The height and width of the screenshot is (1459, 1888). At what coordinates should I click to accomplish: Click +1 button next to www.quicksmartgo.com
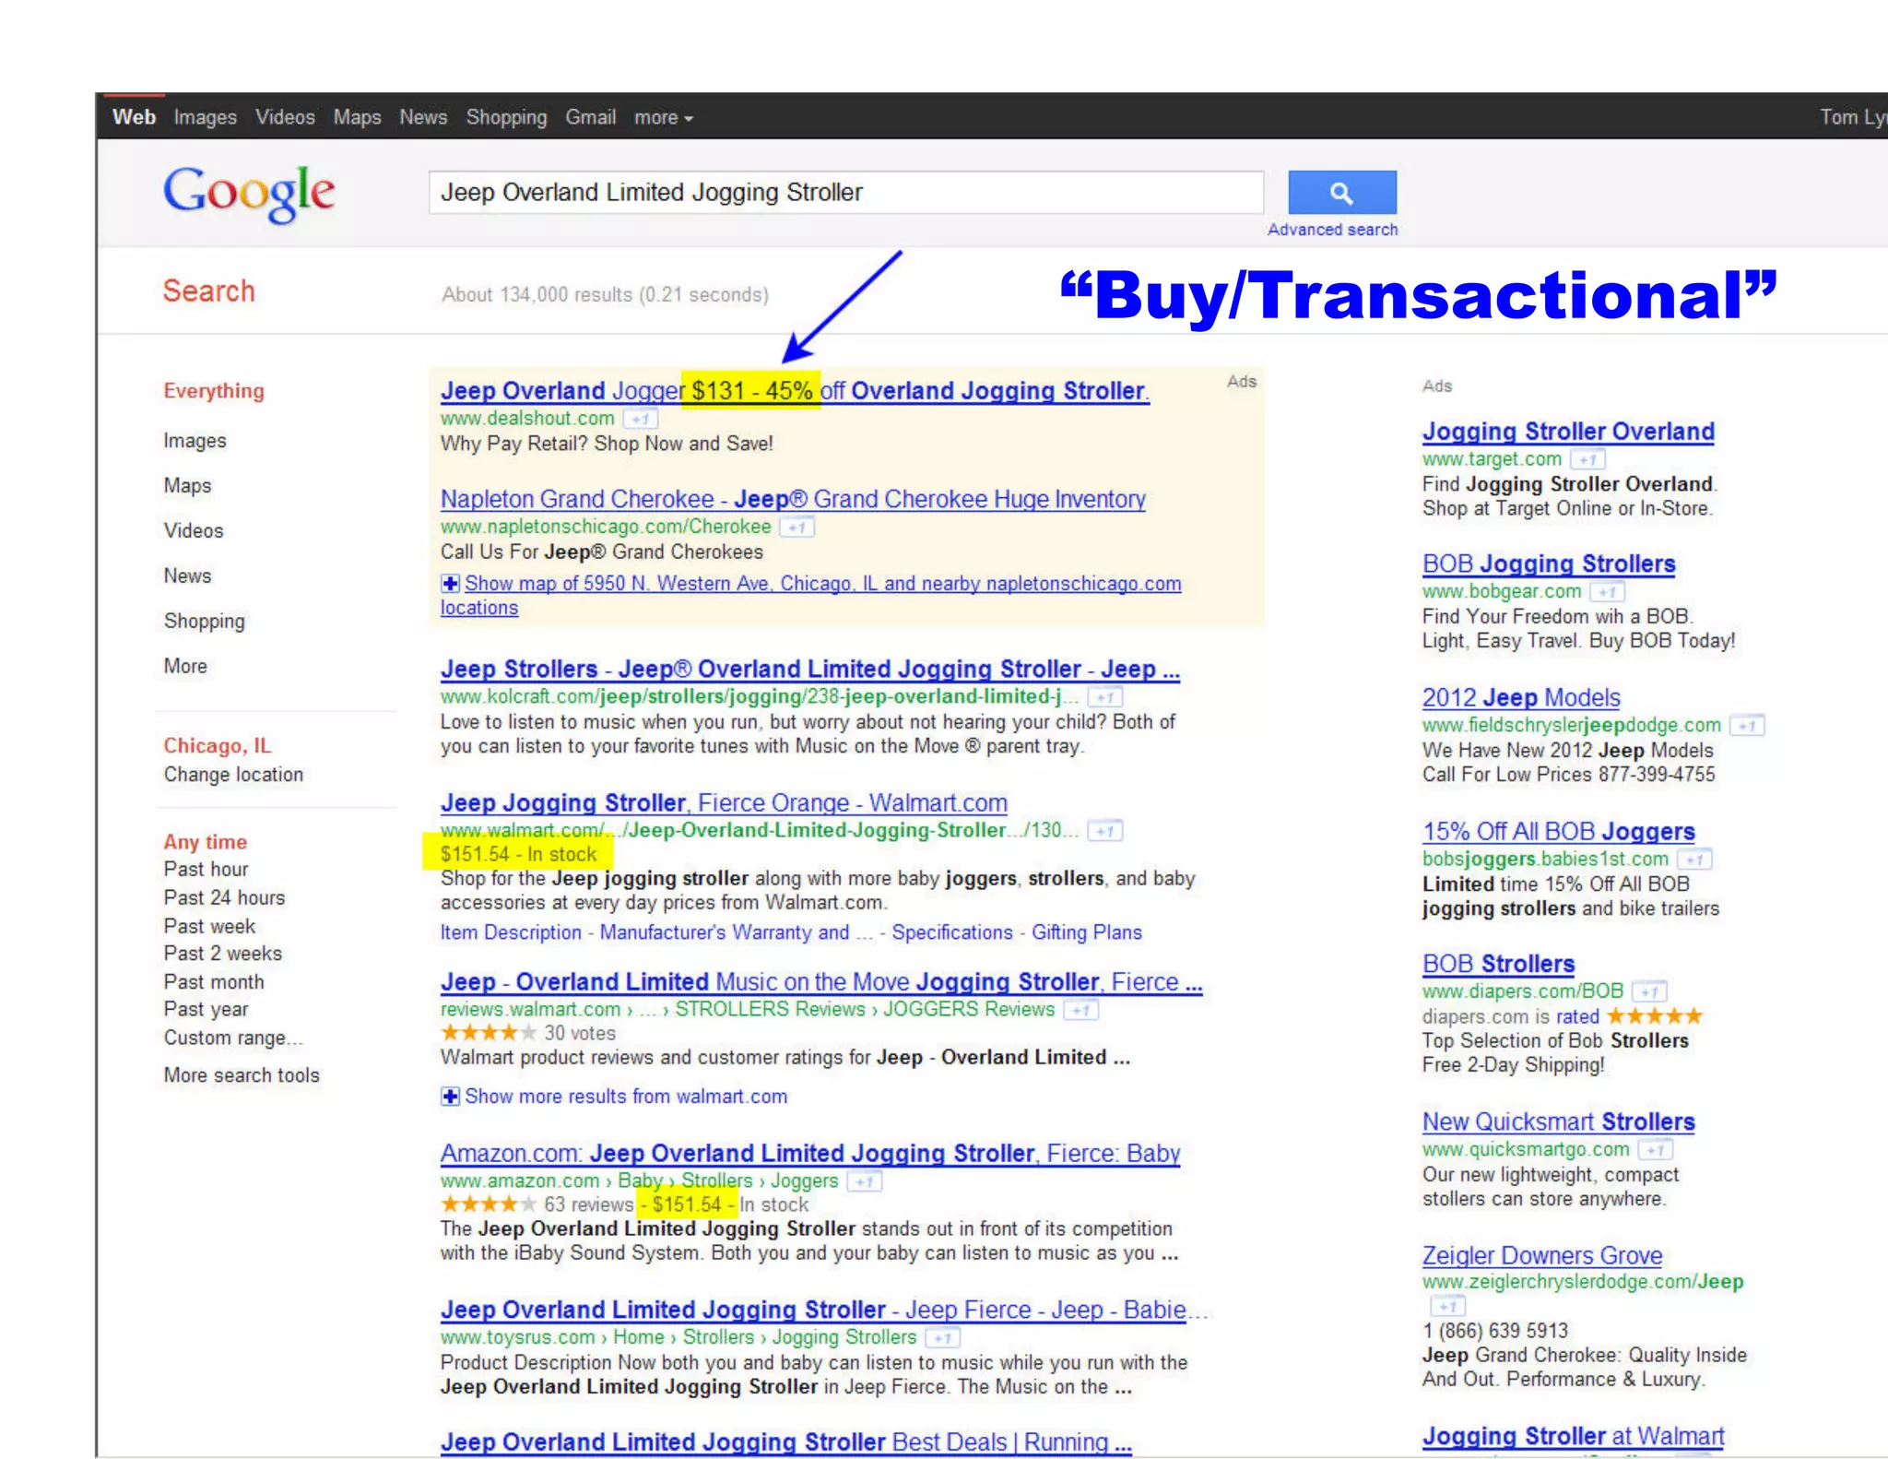tap(1656, 1150)
